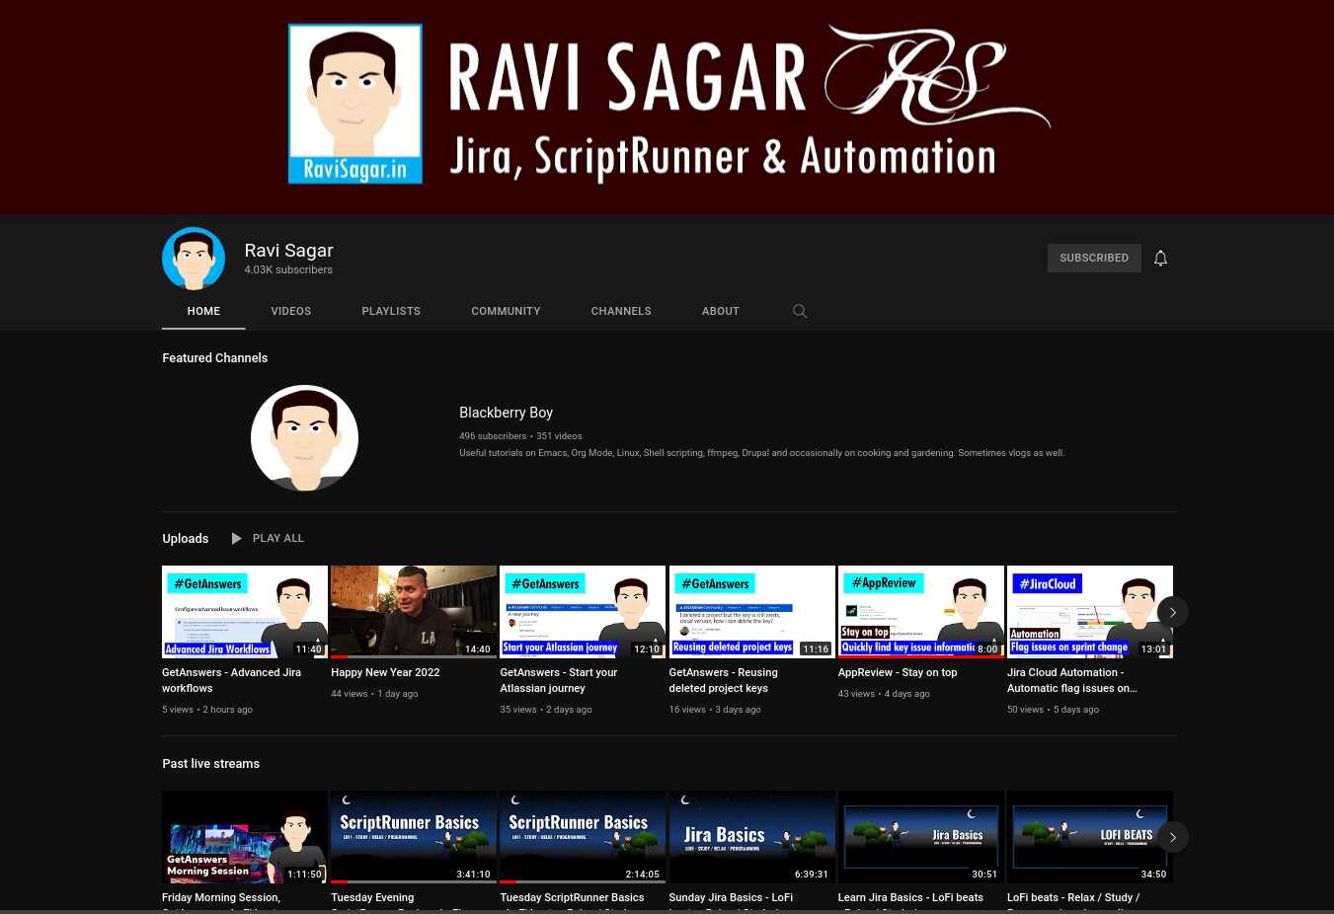Switch to the HOME tab
This screenshot has width=1334, height=914.
pyautogui.click(x=203, y=311)
